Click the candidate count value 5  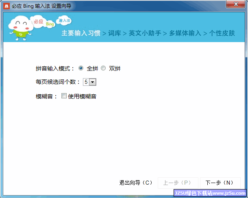coord(86,82)
